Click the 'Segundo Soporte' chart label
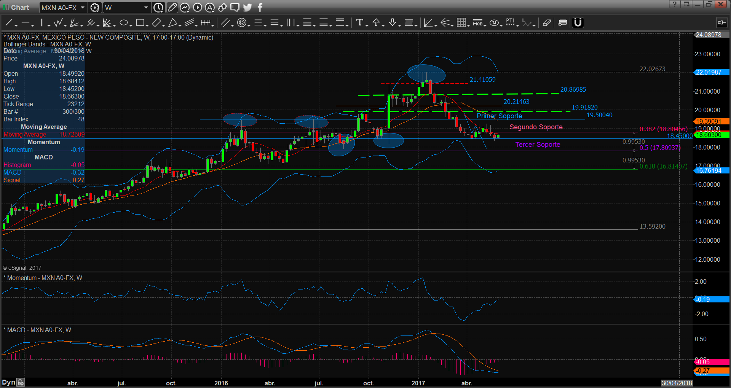Image resolution: width=731 pixels, height=388 pixels. point(536,127)
